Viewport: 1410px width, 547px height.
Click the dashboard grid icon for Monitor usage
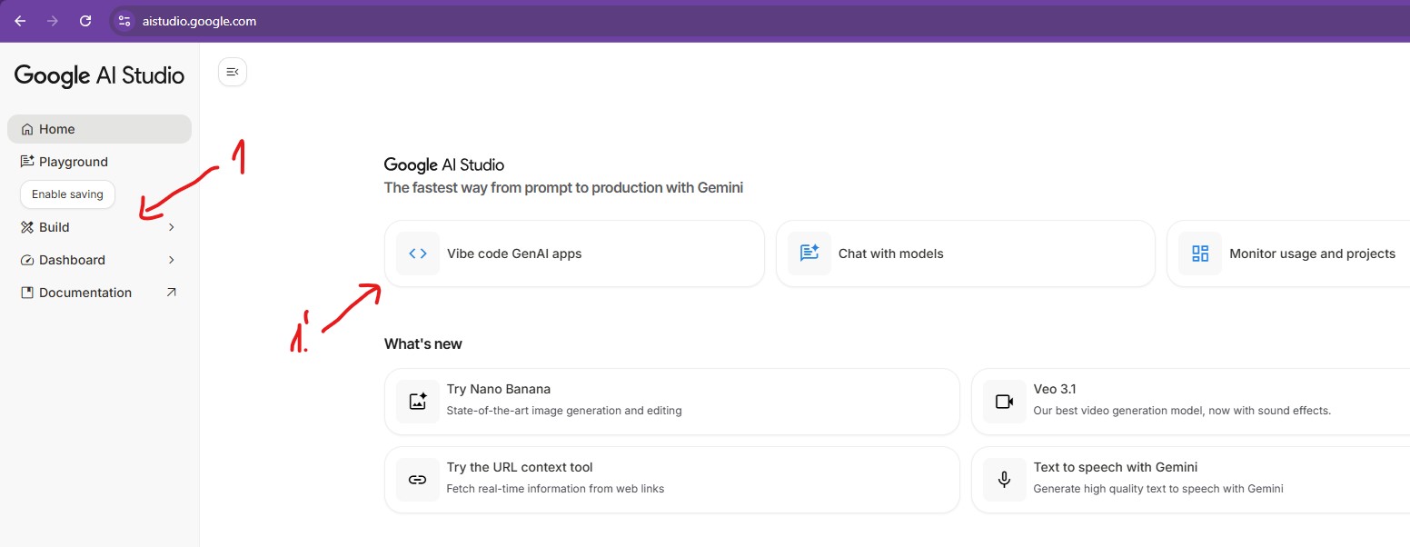1200,254
